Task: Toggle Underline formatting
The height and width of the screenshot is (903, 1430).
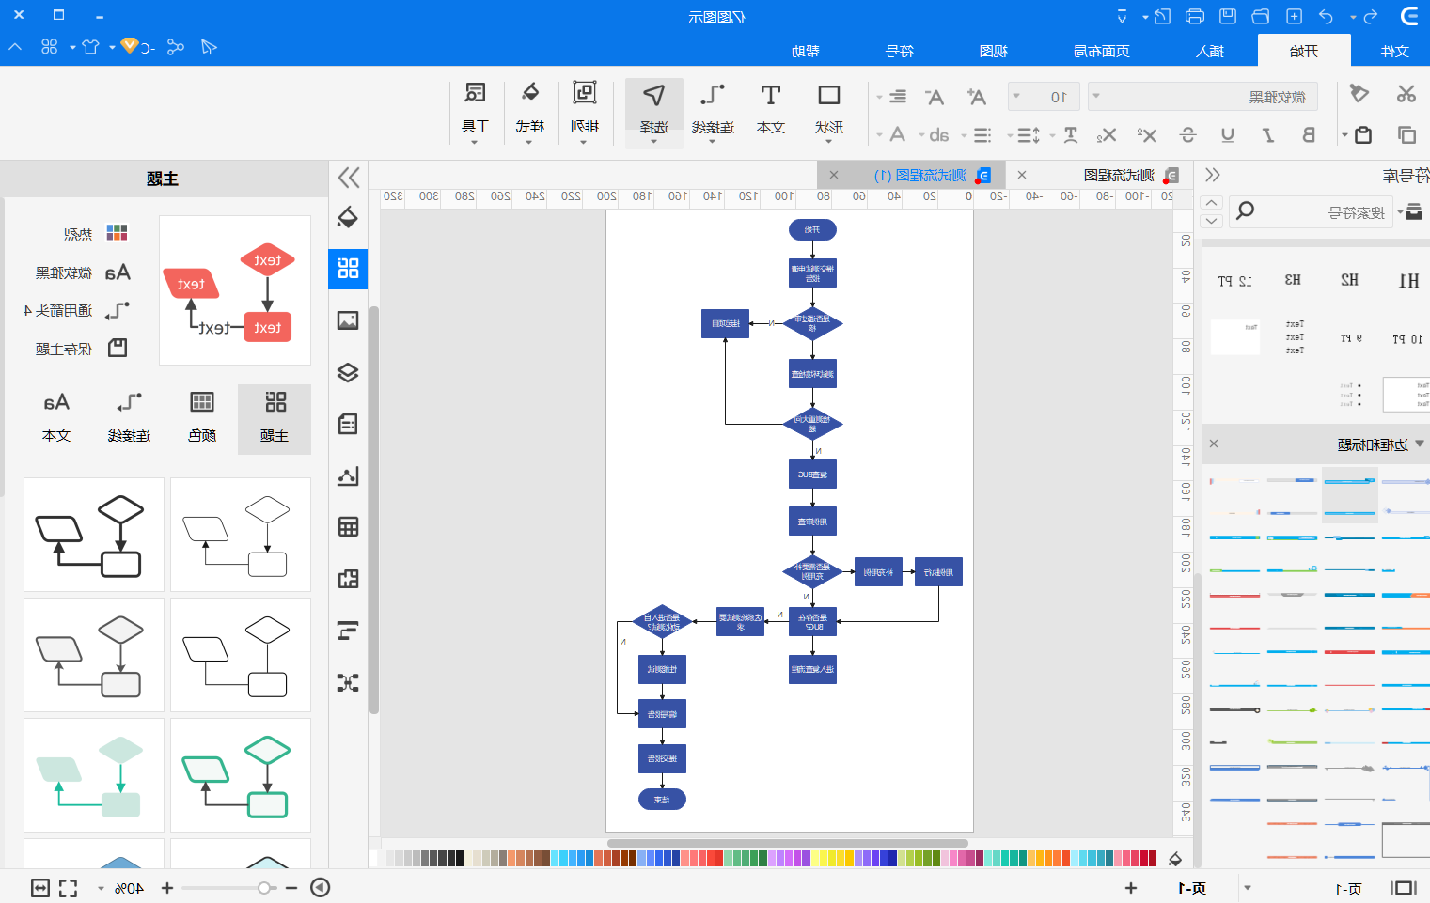Action: pos(1228,135)
